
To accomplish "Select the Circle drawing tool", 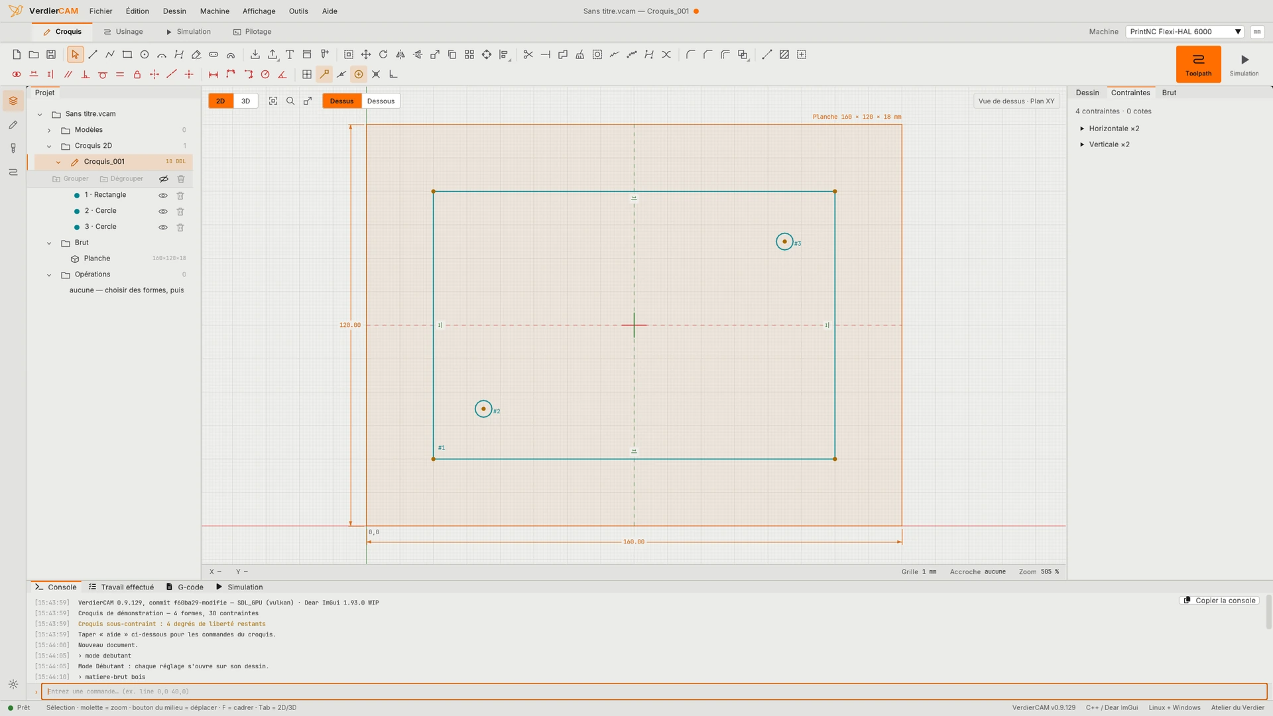I will coord(145,55).
